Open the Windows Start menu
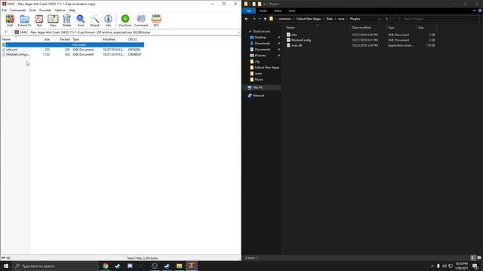 click(x=6, y=266)
